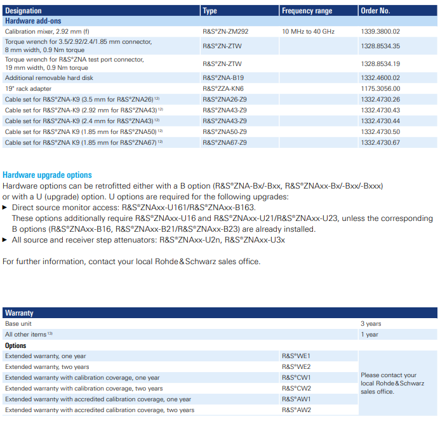The width and height of the screenshot is (440, 421).
Task: Click option code R&S CW1
Action: click(x=297, y=378)
